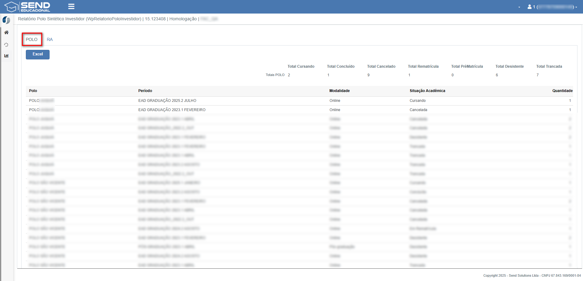
Task: Open the standalone dropdown caret left of the user icon
Action: 519,7
